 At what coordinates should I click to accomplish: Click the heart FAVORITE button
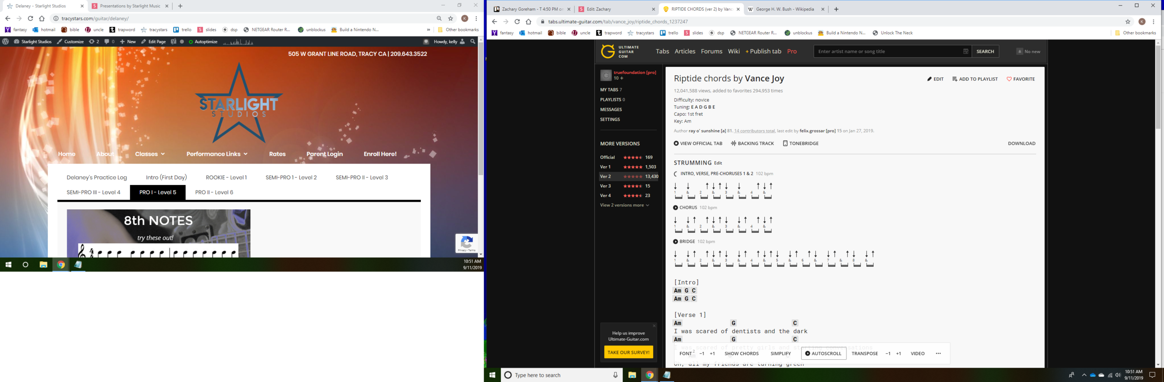point(1021,79)
